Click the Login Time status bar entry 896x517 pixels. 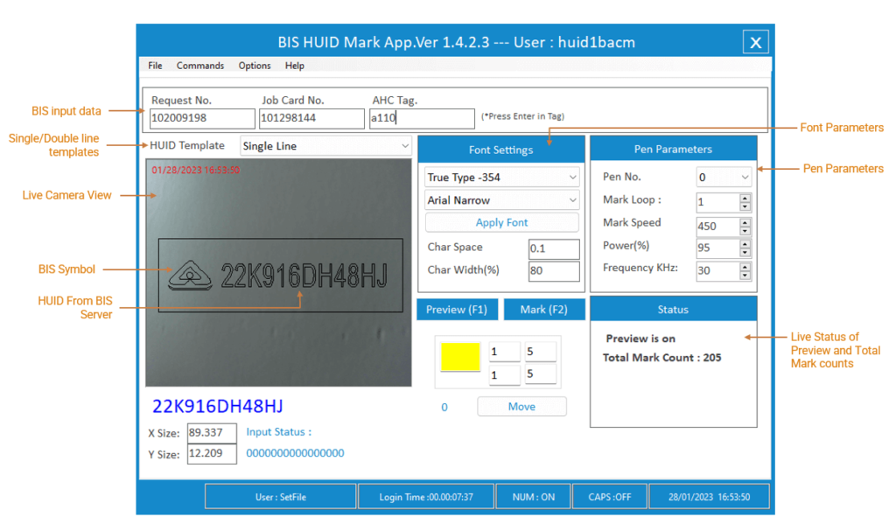(x=426, y=496)
